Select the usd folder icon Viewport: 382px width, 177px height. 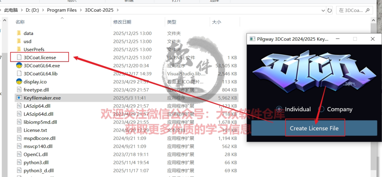tap(19, 41)
